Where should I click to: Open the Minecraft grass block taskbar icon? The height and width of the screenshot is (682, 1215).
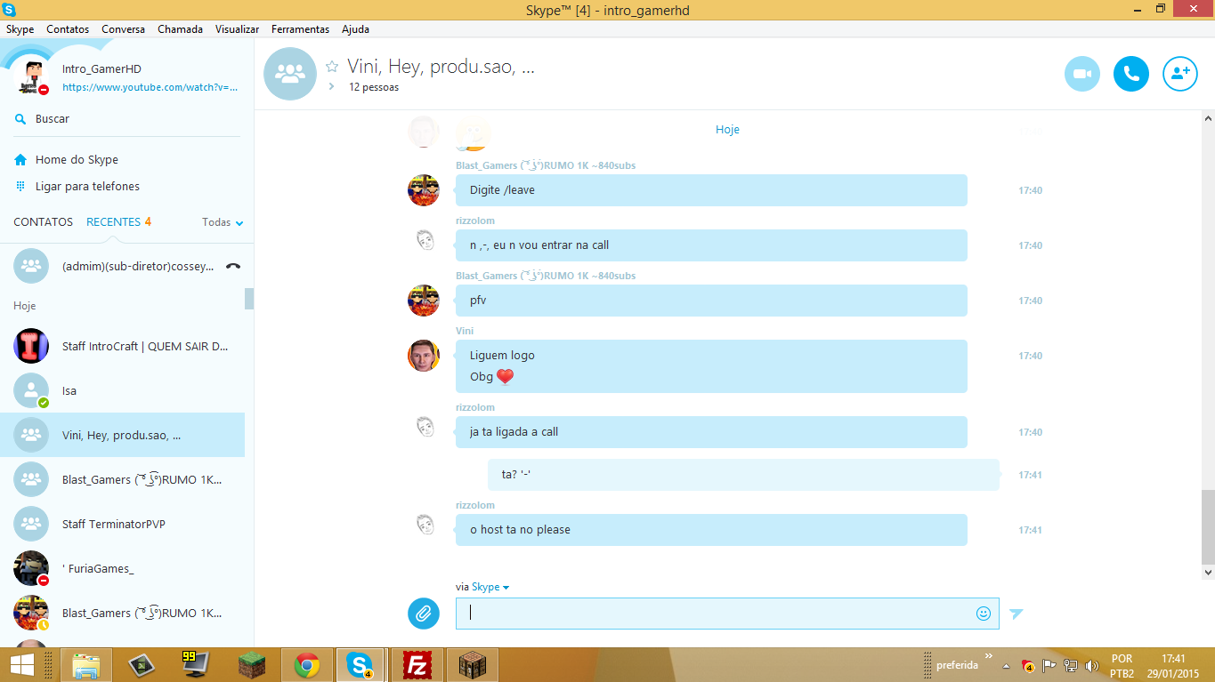point(252,664)
